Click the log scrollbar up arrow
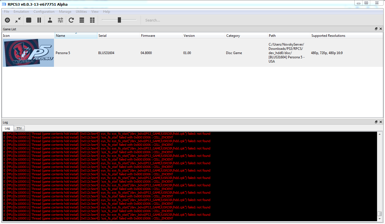Image resolution: width=385 pixels, height=224 pixels. (380, 134)
